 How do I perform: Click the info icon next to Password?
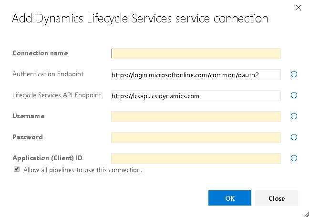[x=294, y=137]
